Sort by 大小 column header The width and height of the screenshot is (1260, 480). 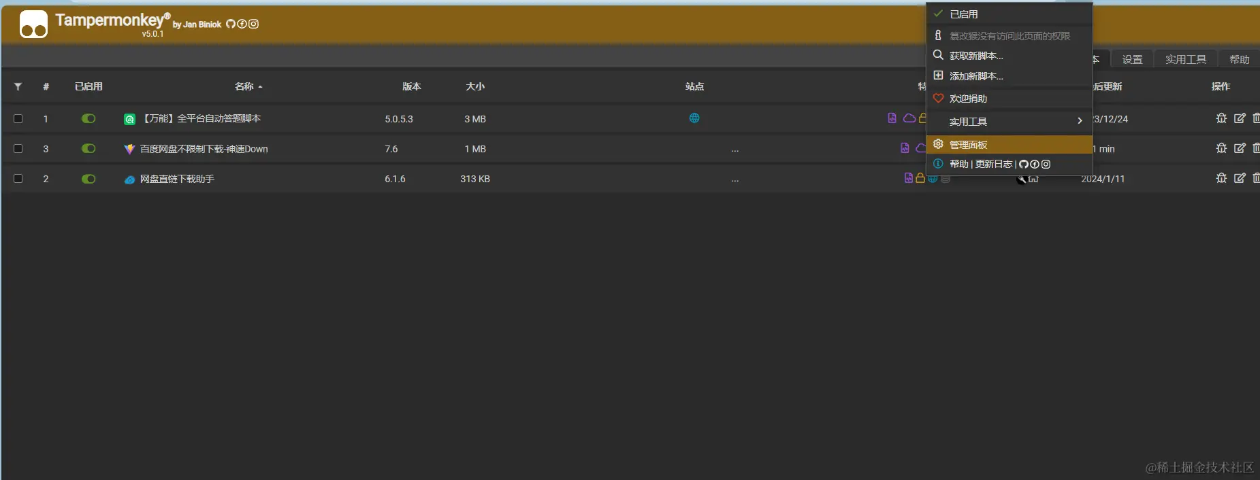(475, 86)
